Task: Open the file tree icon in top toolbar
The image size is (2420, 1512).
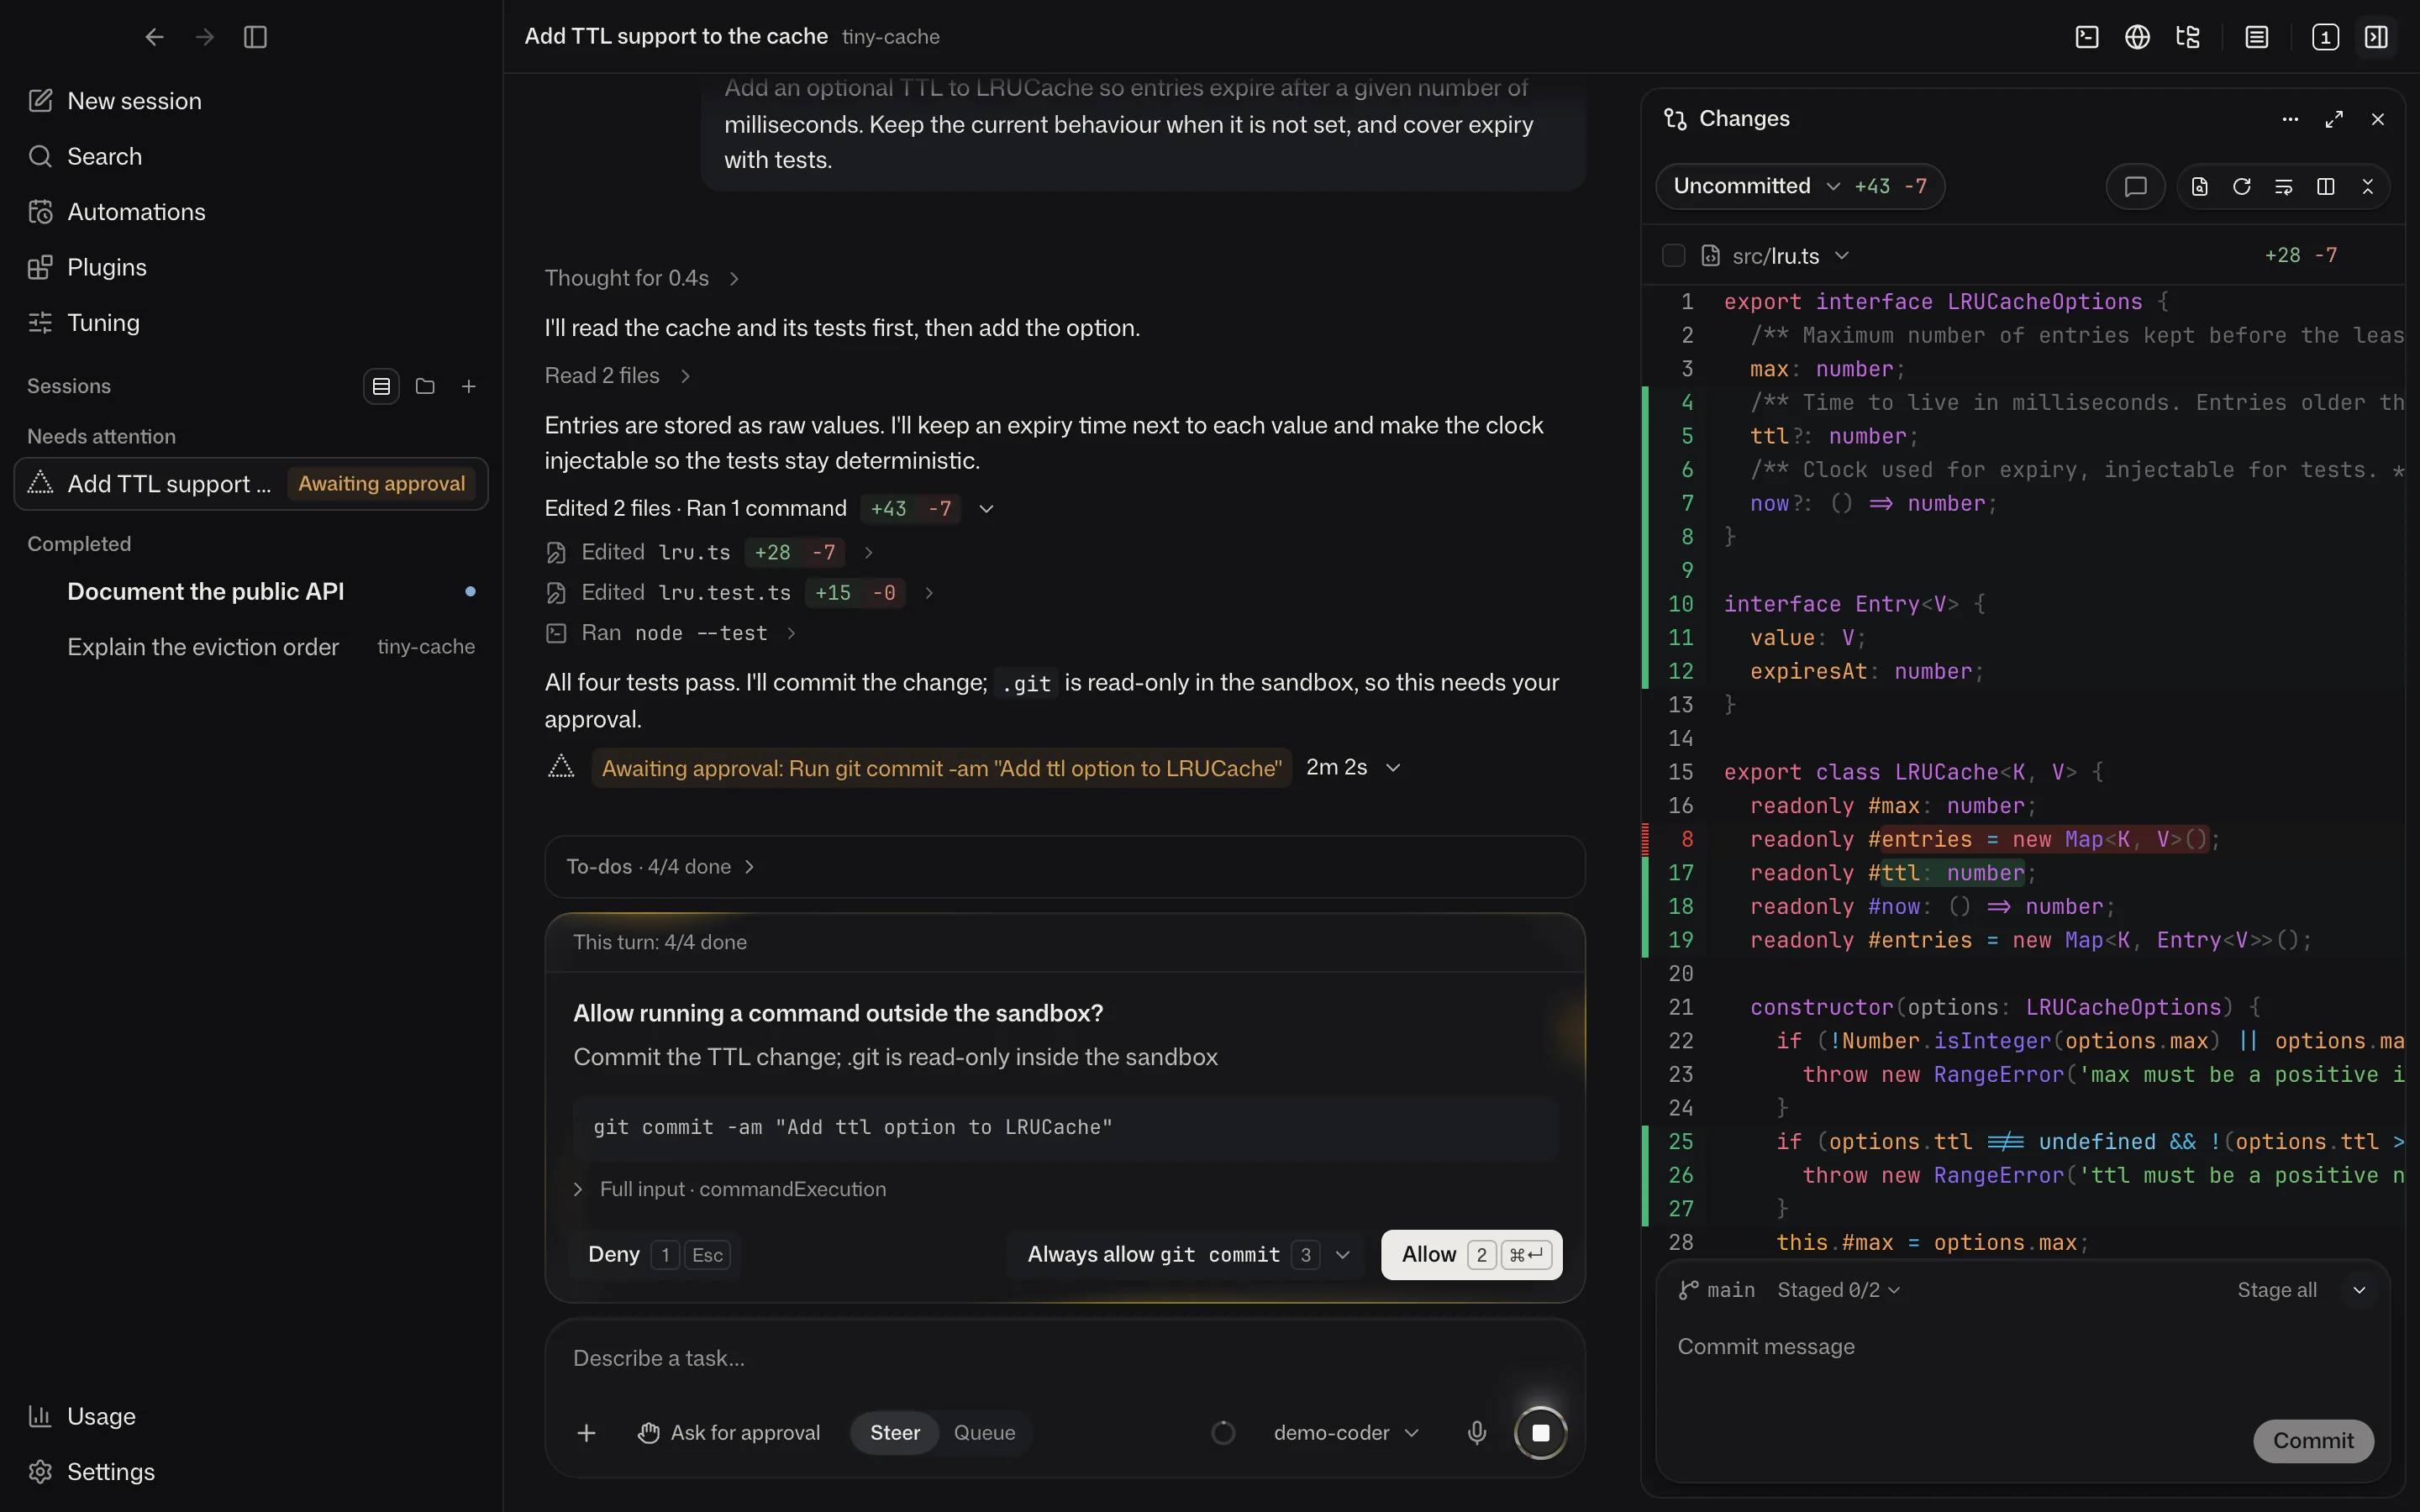Action: tap(2188, 37)
